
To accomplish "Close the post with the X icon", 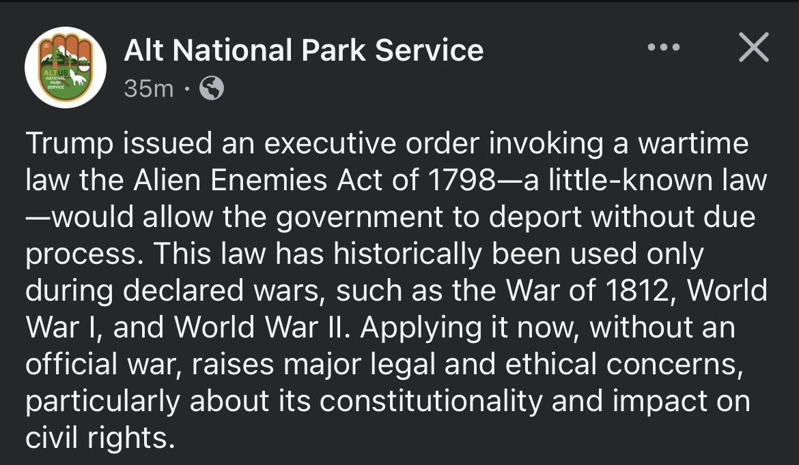I will point(754,47).
